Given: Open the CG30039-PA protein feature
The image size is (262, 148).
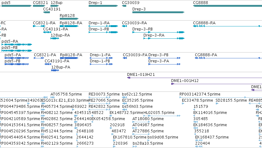Looking at the screenshot, I should [x=125, y=58].
